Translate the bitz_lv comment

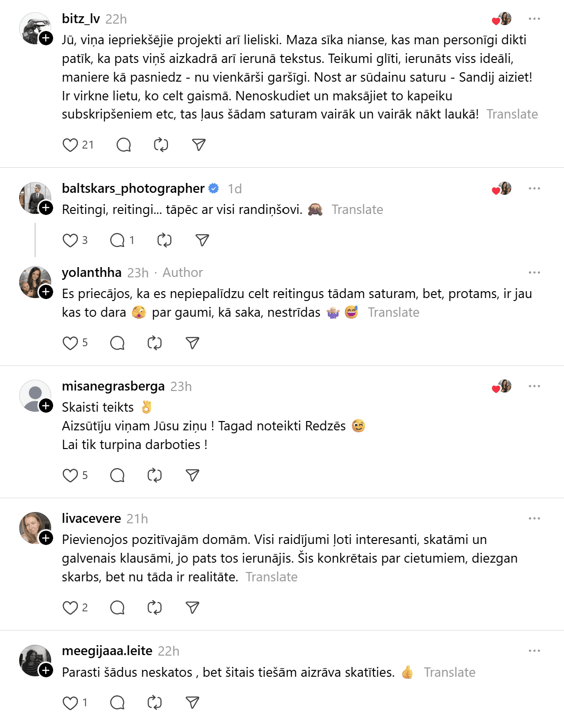tap(512, 115)
